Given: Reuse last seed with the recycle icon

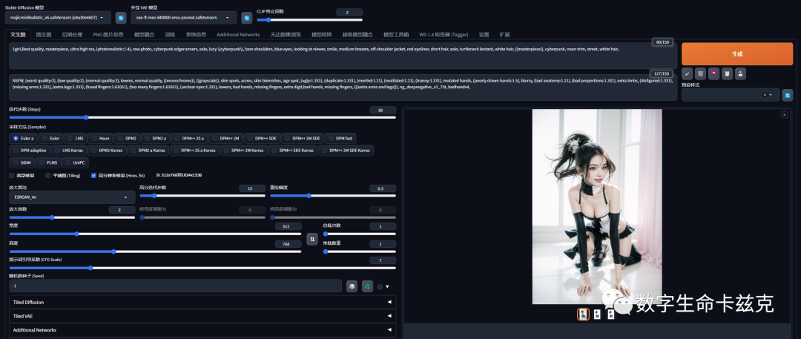Looking at the screenshot, I should click(x=367, y=286).
